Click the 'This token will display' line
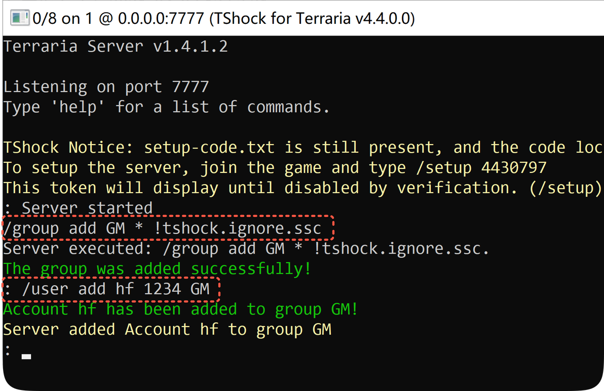Screen dimensions: 604x391 click(303, 188)
